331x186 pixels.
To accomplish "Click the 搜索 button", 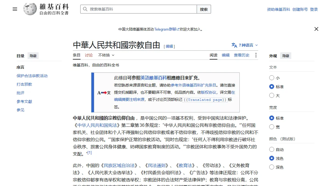I will [204, 9].
